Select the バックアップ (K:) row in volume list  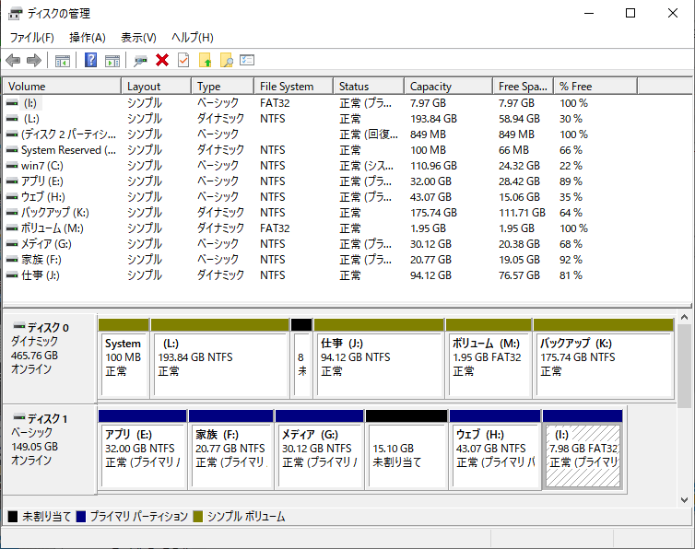(x=55, y=213)
